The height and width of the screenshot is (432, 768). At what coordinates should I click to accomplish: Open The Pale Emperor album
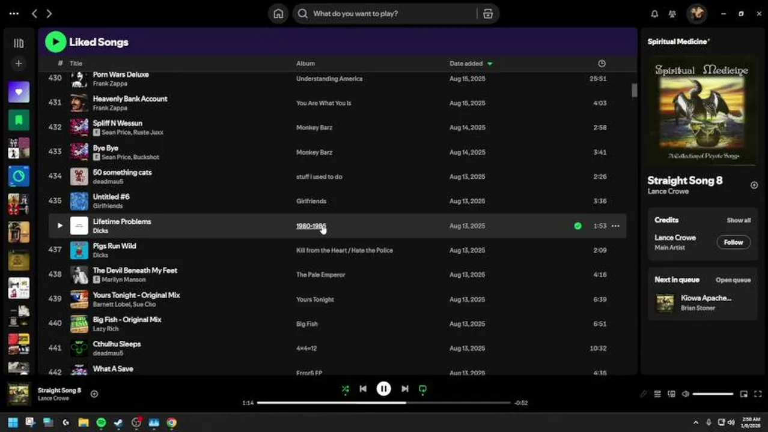tap(320, 275)
